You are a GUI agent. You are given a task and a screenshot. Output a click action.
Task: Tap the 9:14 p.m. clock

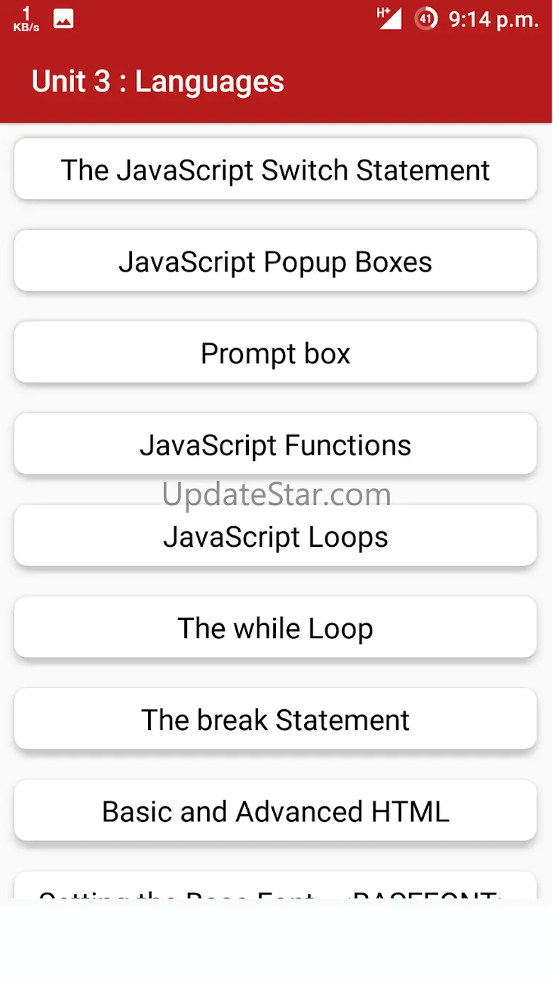493,20
